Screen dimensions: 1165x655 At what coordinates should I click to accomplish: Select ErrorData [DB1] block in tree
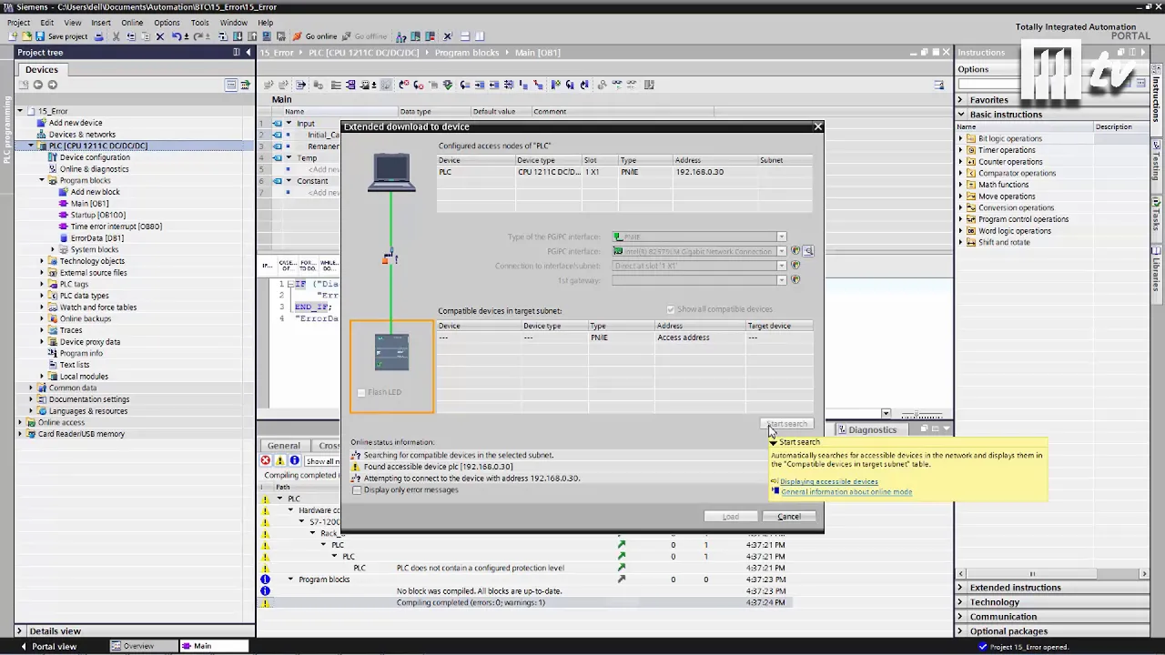tap(97, 238)
